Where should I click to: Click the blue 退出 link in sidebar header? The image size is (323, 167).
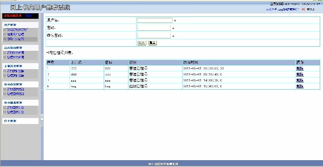28,16
